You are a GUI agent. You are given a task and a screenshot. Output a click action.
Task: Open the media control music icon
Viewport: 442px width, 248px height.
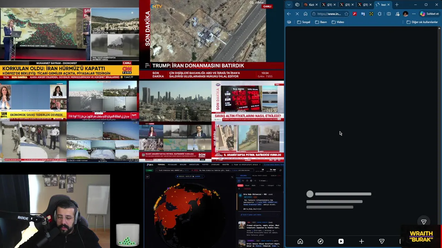pyautogui.click(x=397, y=14)
